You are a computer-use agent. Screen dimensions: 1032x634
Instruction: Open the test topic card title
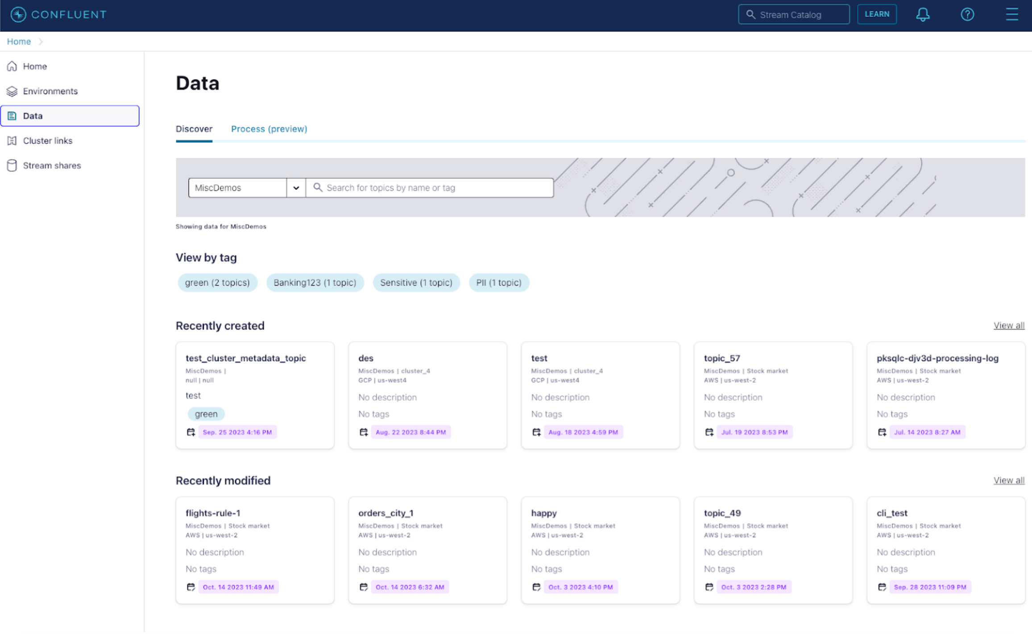[539, 358]
